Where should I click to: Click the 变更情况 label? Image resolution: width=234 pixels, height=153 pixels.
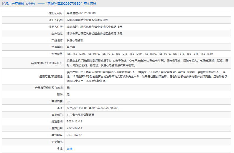click(57, 142)
